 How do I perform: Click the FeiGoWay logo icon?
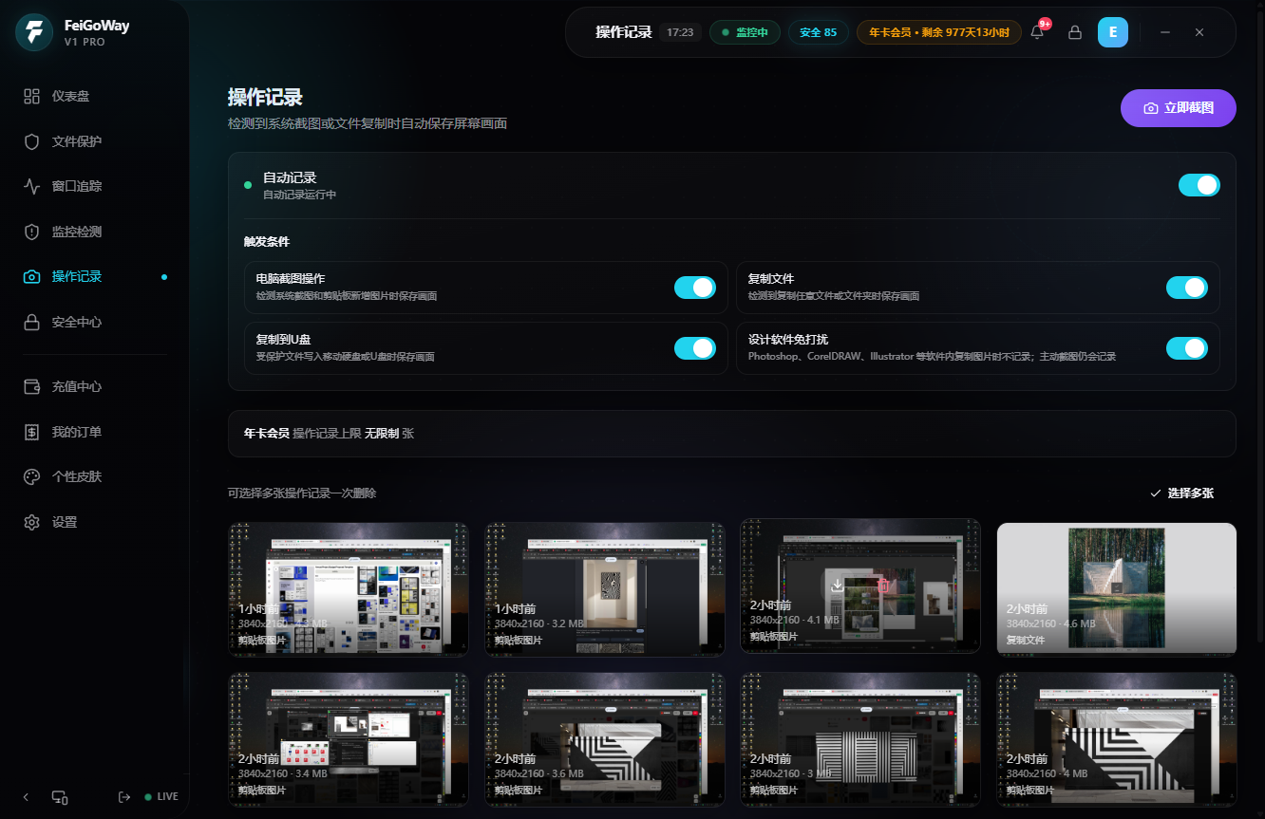34,32
